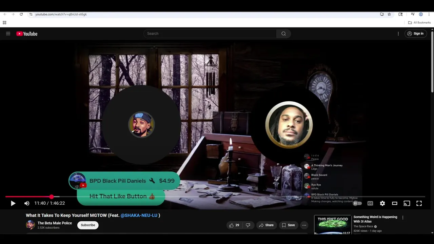Sign in to YouTube
Screen dimensions: 434x244
pos(416,34)
